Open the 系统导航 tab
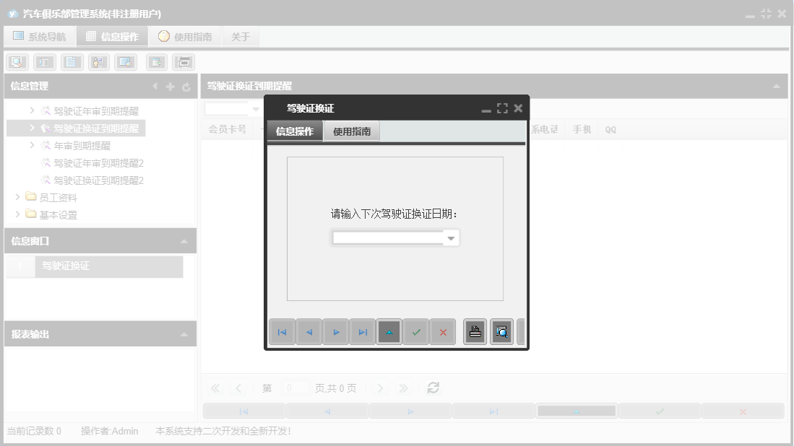This screenshot has width=794, height=446. point(40,35)
